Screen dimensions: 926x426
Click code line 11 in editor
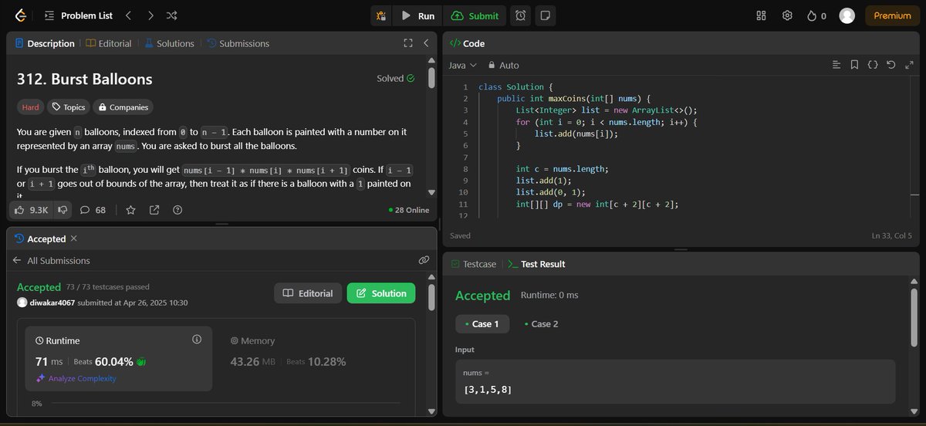[x=598, y=204]
